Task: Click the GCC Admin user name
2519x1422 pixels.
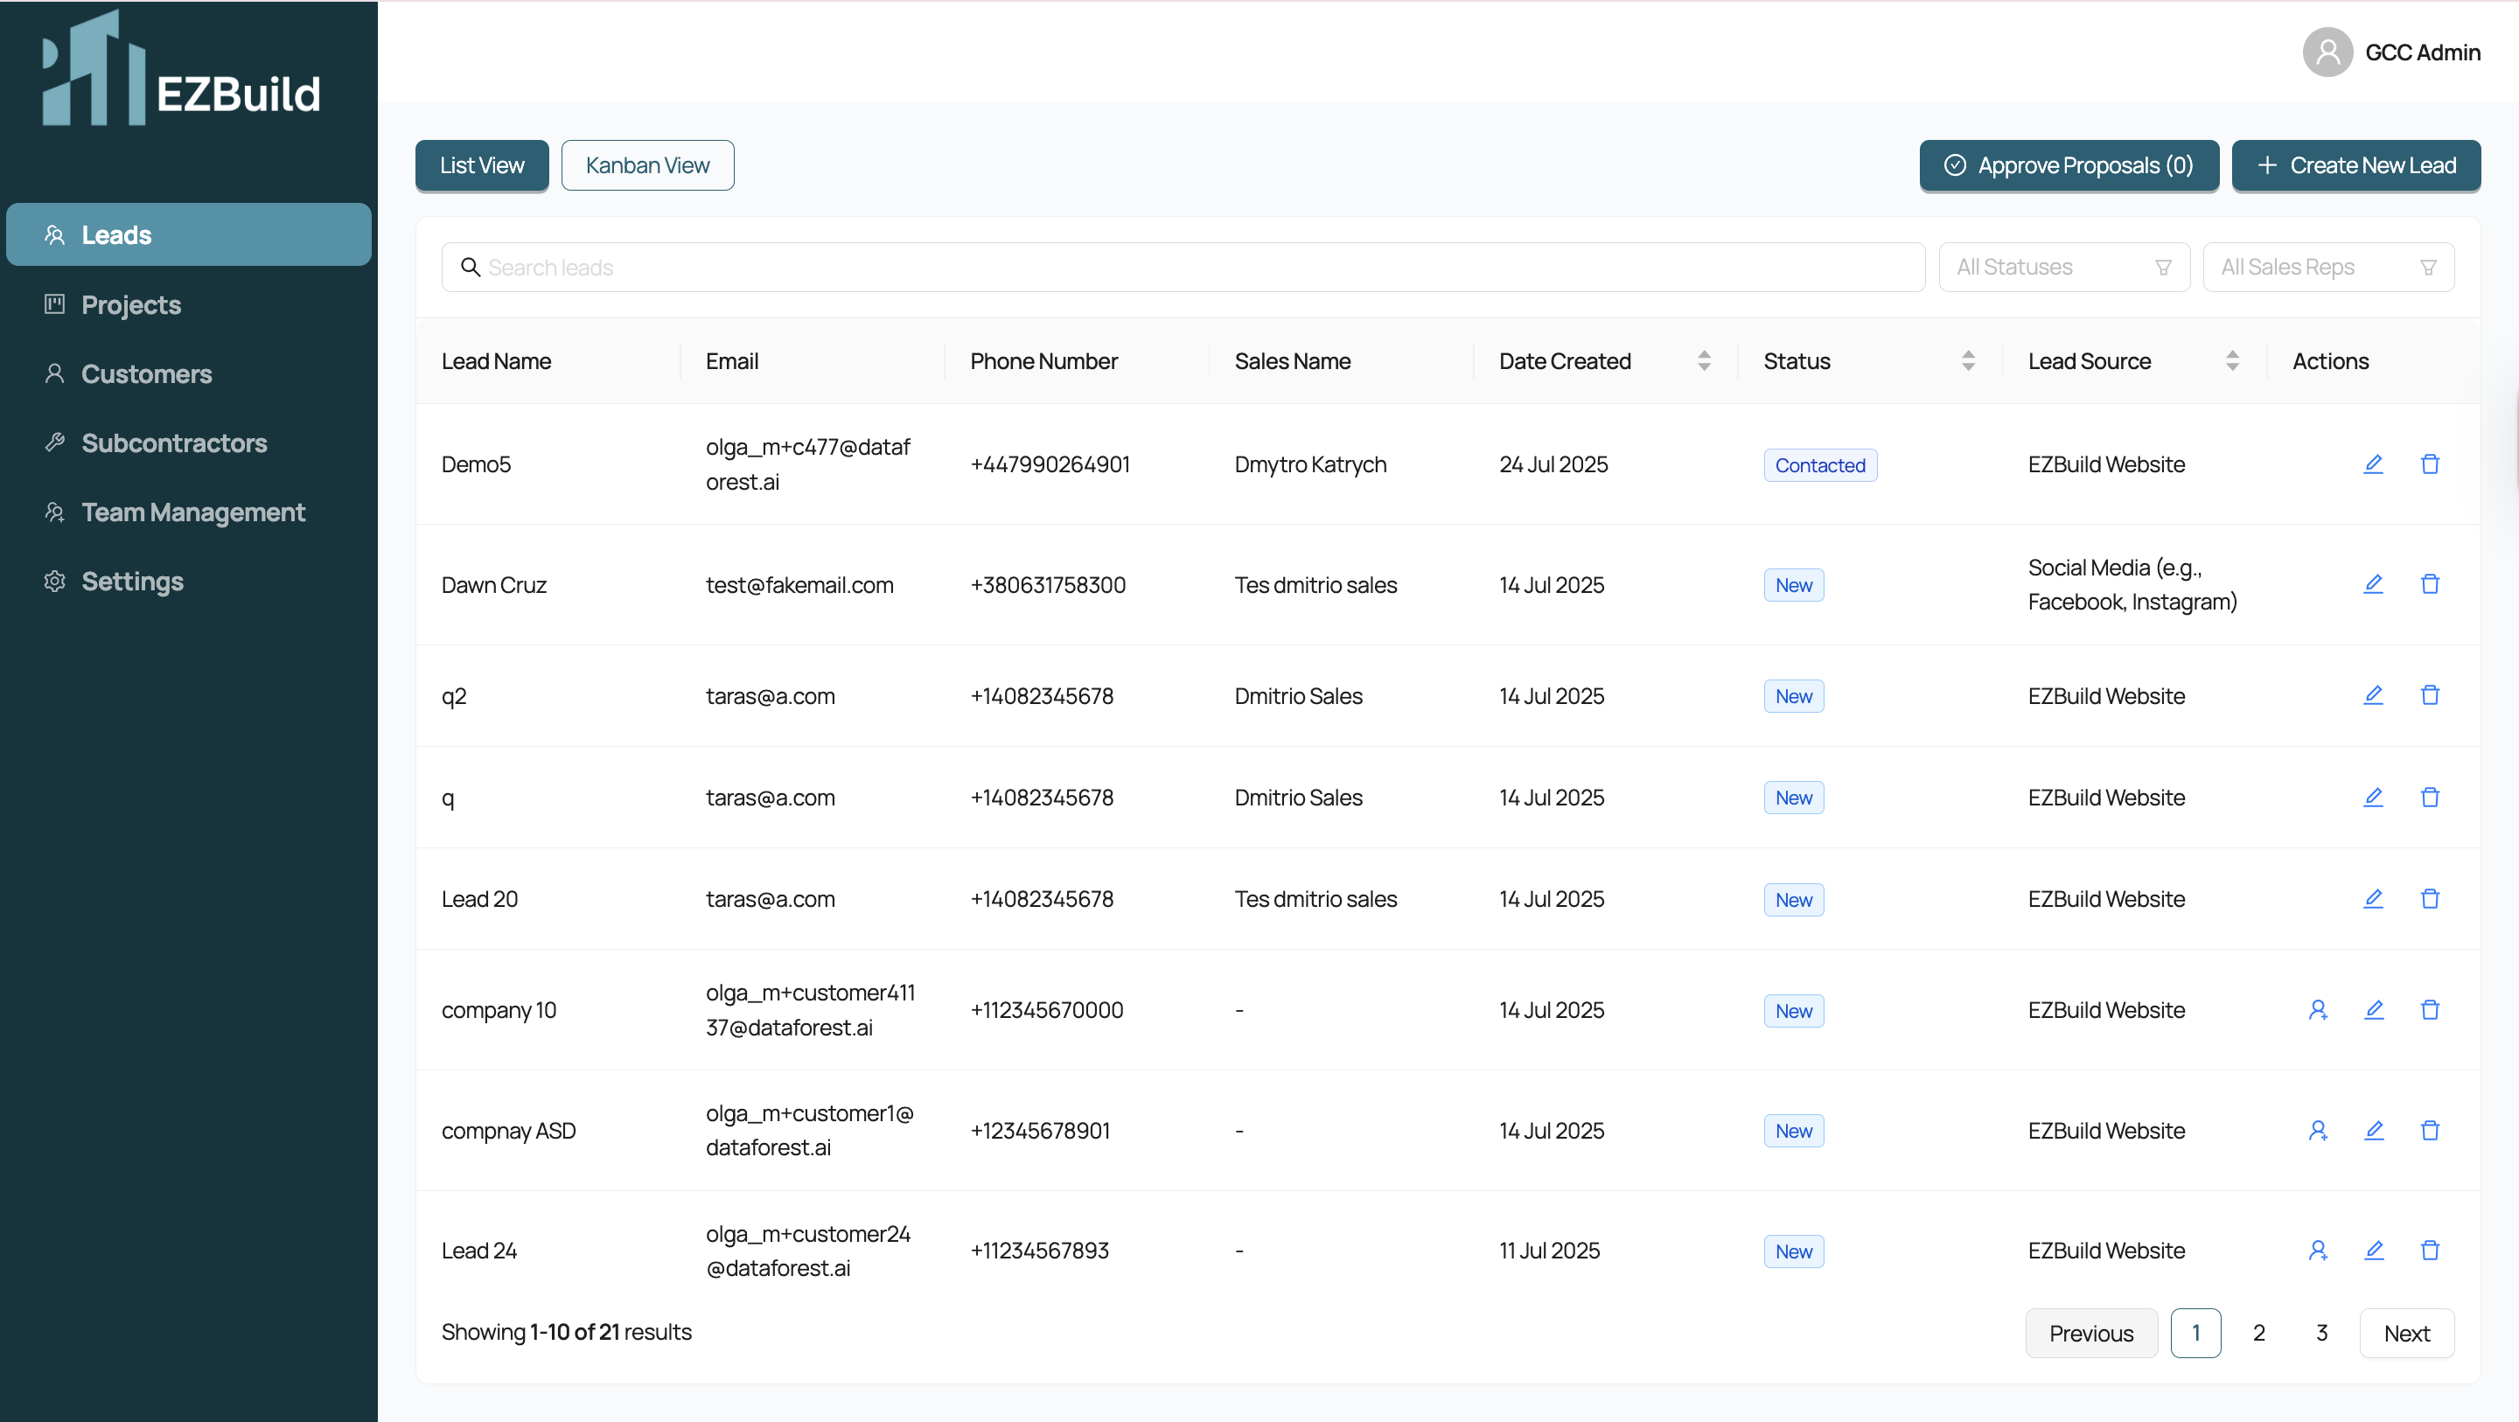Action: point(2423,52)
